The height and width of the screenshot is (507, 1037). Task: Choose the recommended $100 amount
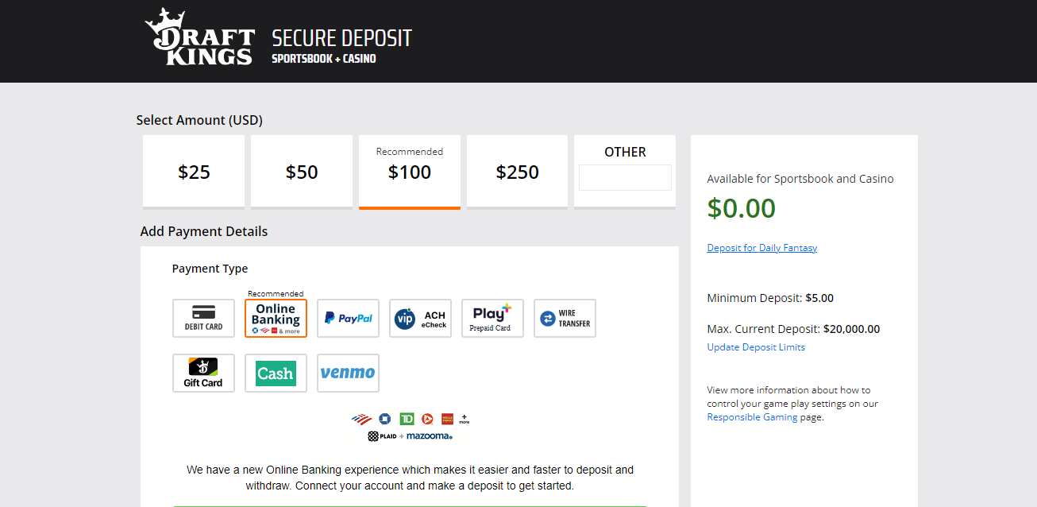[410, 172]
